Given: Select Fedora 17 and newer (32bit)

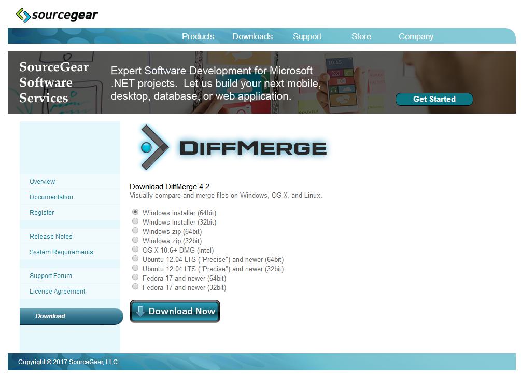Looking at the screenshot, I should click(135, 286).
